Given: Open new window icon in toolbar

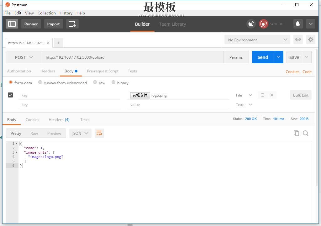Looking at the screenshot, I should point(72,24).
